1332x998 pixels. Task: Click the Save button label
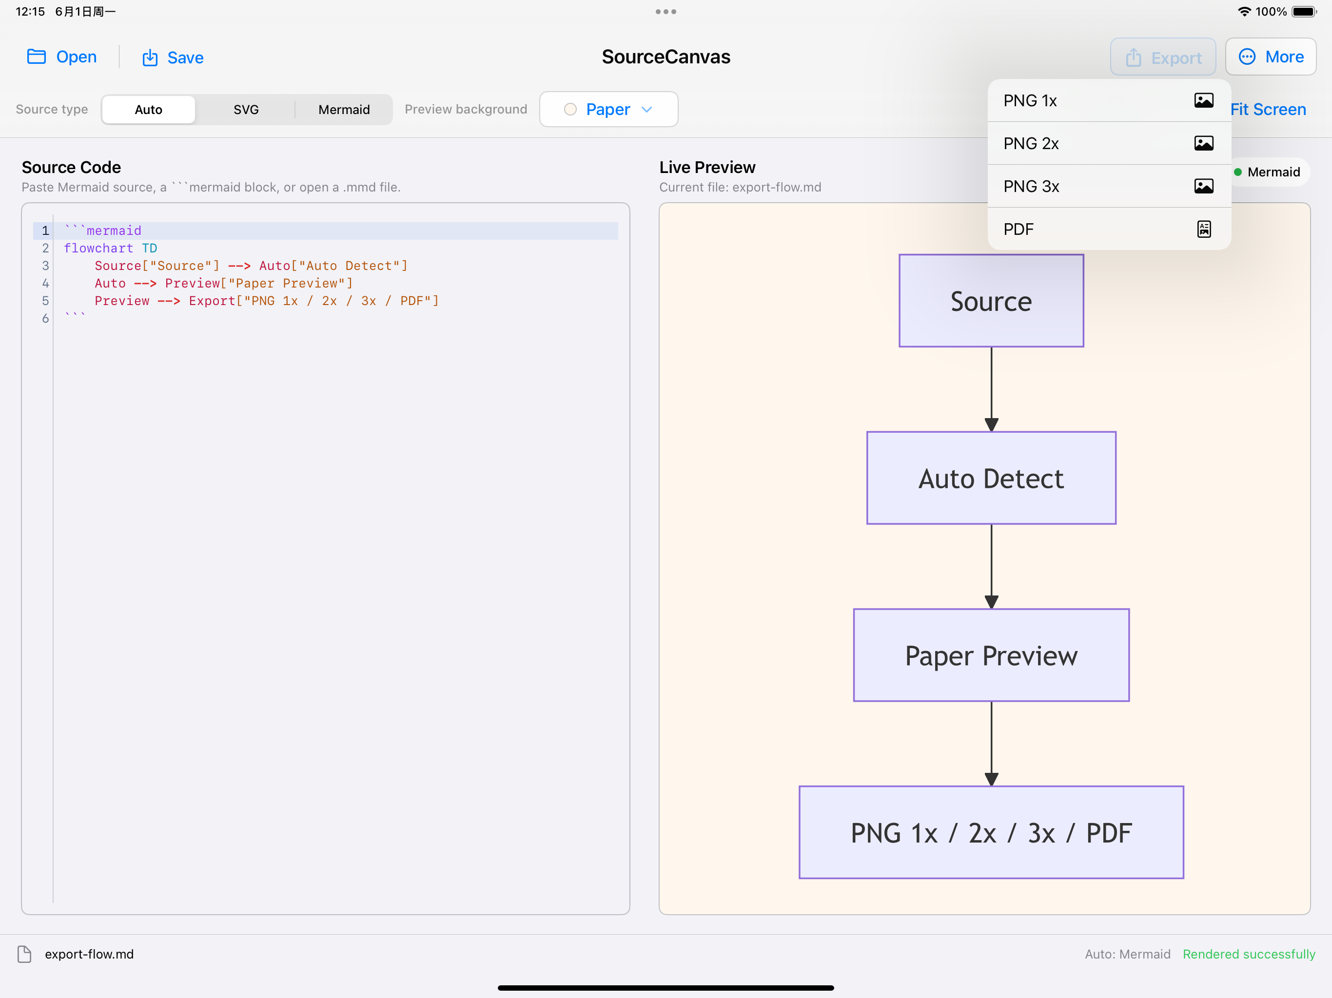pyautogui.click(x=185, y=58)
